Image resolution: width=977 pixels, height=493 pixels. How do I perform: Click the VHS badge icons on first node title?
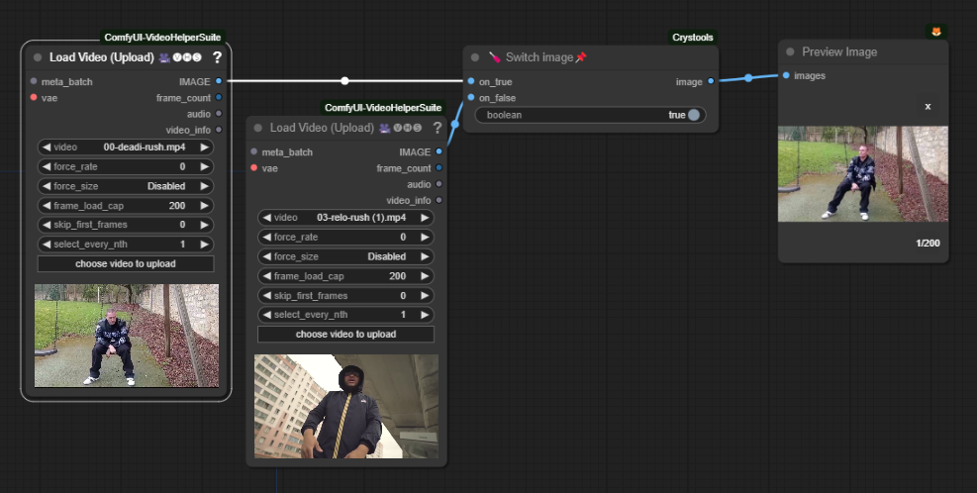pyautogui.click(x=181, y=57)
